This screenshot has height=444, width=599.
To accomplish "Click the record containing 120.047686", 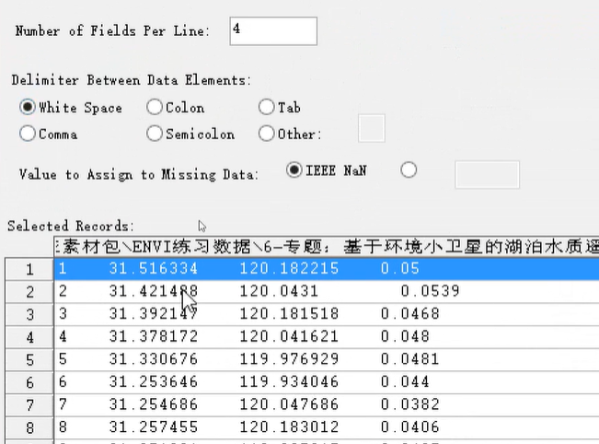I will tap(327, 404).
